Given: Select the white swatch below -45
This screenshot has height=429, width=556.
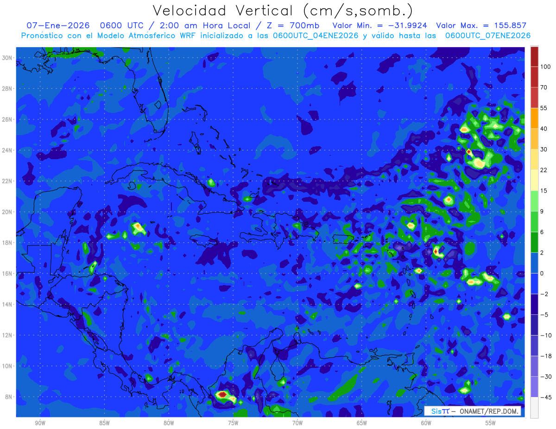Looking at the screenshot, I should pos(534,407).
